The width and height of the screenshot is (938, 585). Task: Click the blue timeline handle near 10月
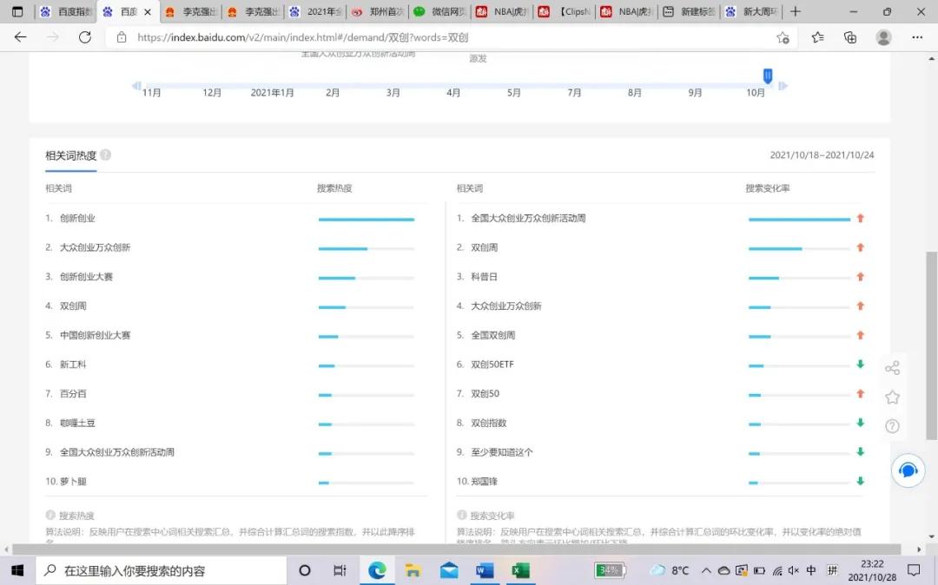pyautogui.click(x=768, y=76)
